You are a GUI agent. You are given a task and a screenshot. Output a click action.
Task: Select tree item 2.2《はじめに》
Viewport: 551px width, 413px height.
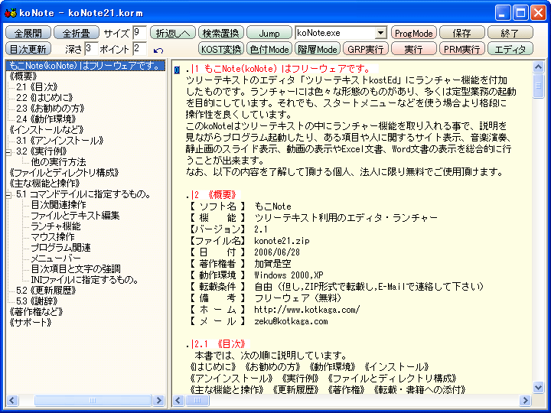pos(44,98)
